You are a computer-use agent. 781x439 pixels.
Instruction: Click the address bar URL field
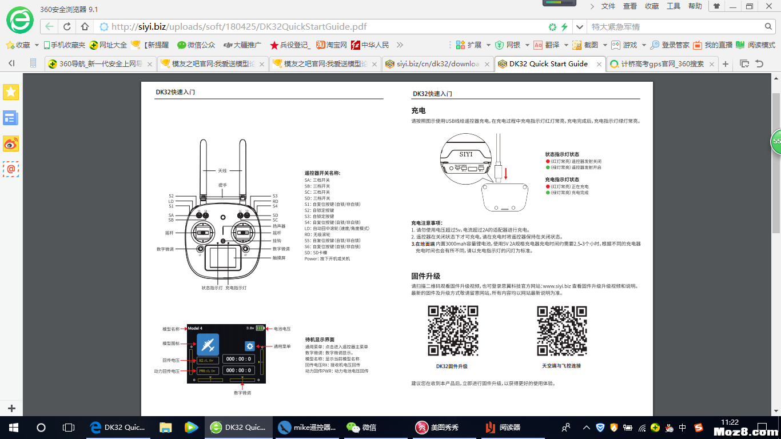pos(320,26)
